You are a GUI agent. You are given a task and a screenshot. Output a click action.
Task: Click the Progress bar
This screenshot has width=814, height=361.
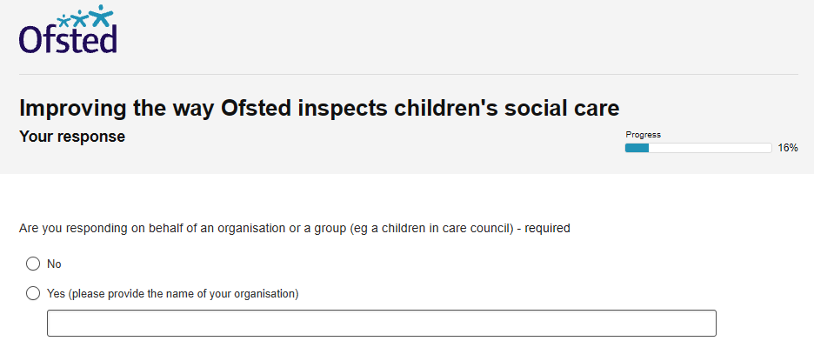(698, 148)
